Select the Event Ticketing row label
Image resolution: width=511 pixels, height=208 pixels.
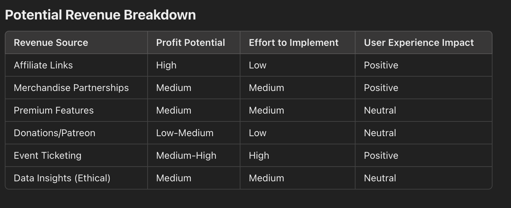pyautogui.click(x=48, y=156)
